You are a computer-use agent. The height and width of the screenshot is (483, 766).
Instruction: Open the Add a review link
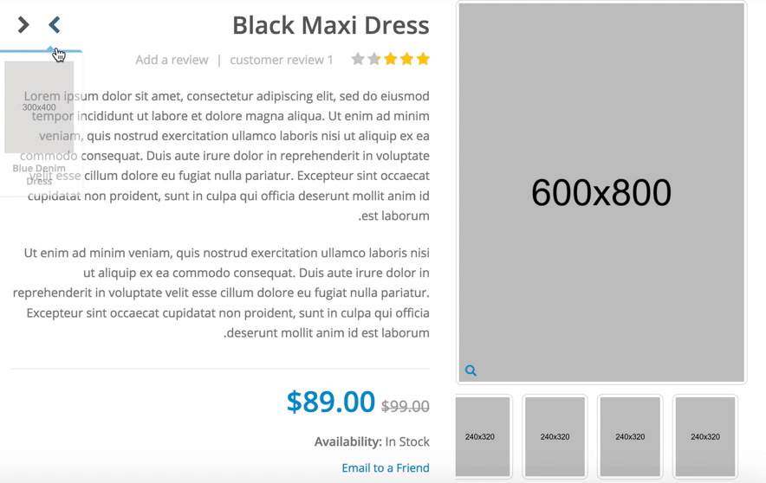coord(172,60)
